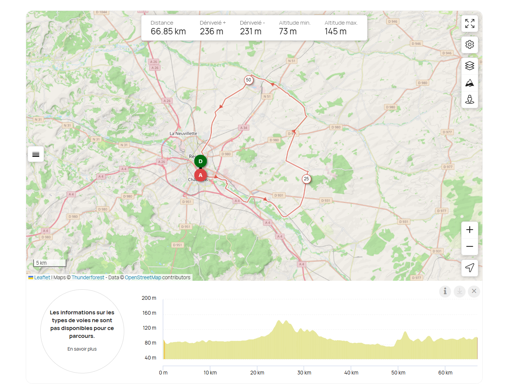
Task: Open the Thunderforest link
Action: click(88, 277)
